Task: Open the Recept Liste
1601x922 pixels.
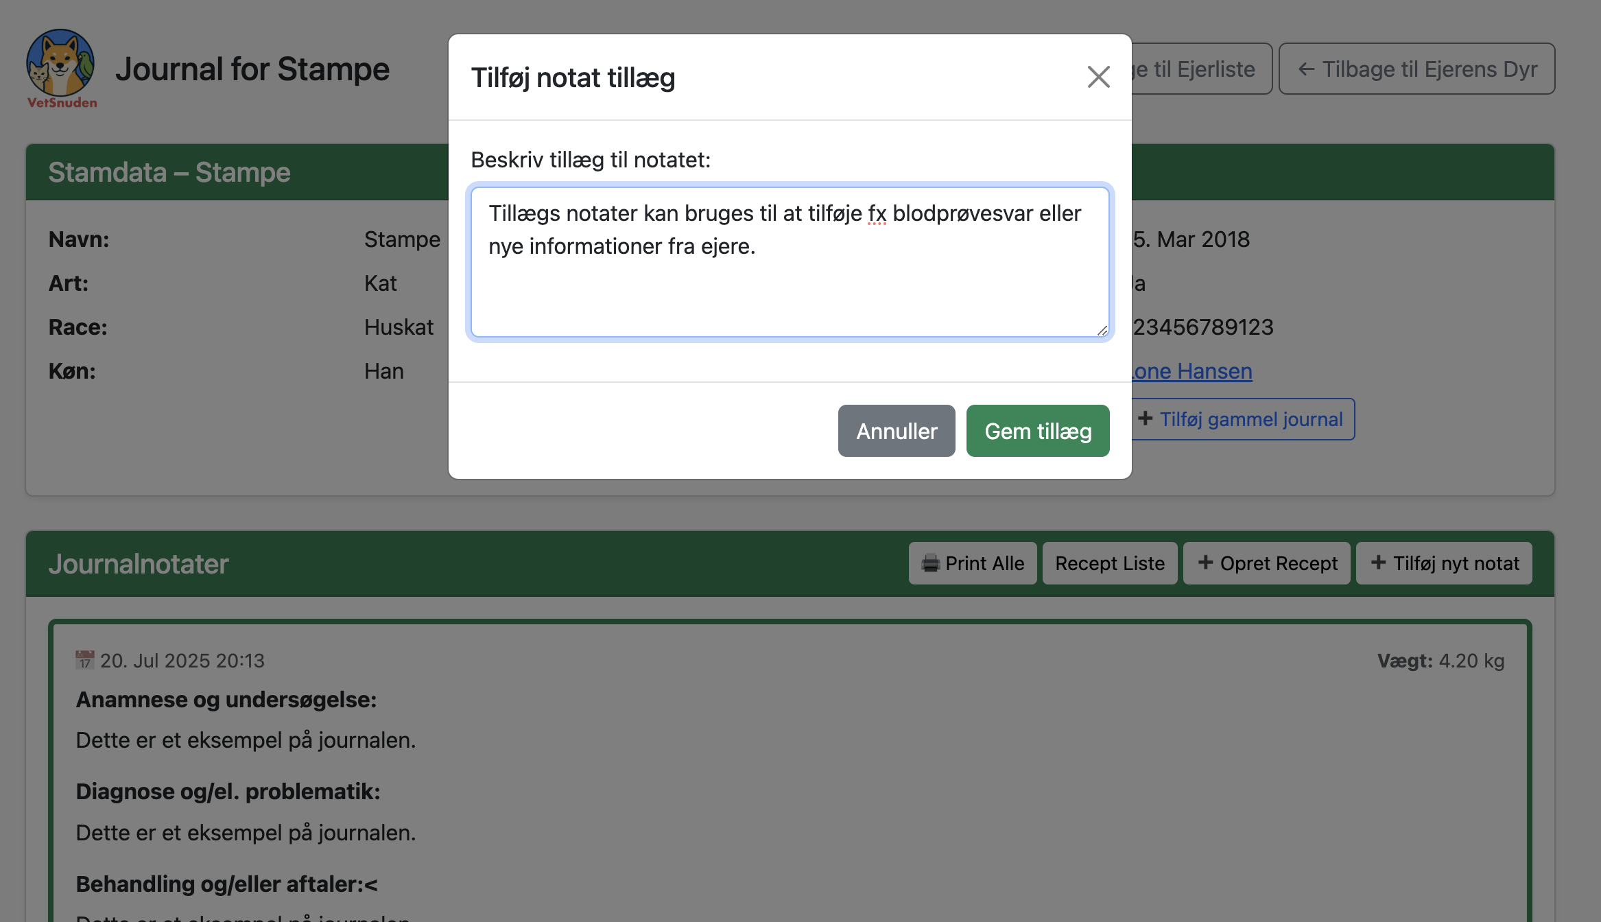Action: pos(1110,563)
